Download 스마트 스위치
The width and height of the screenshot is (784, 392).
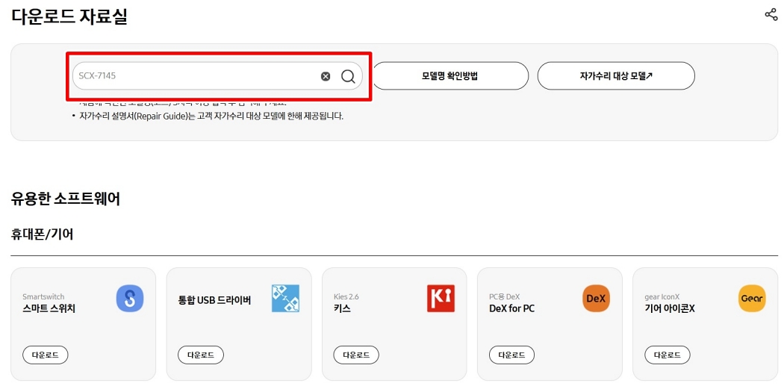(46, 355)
